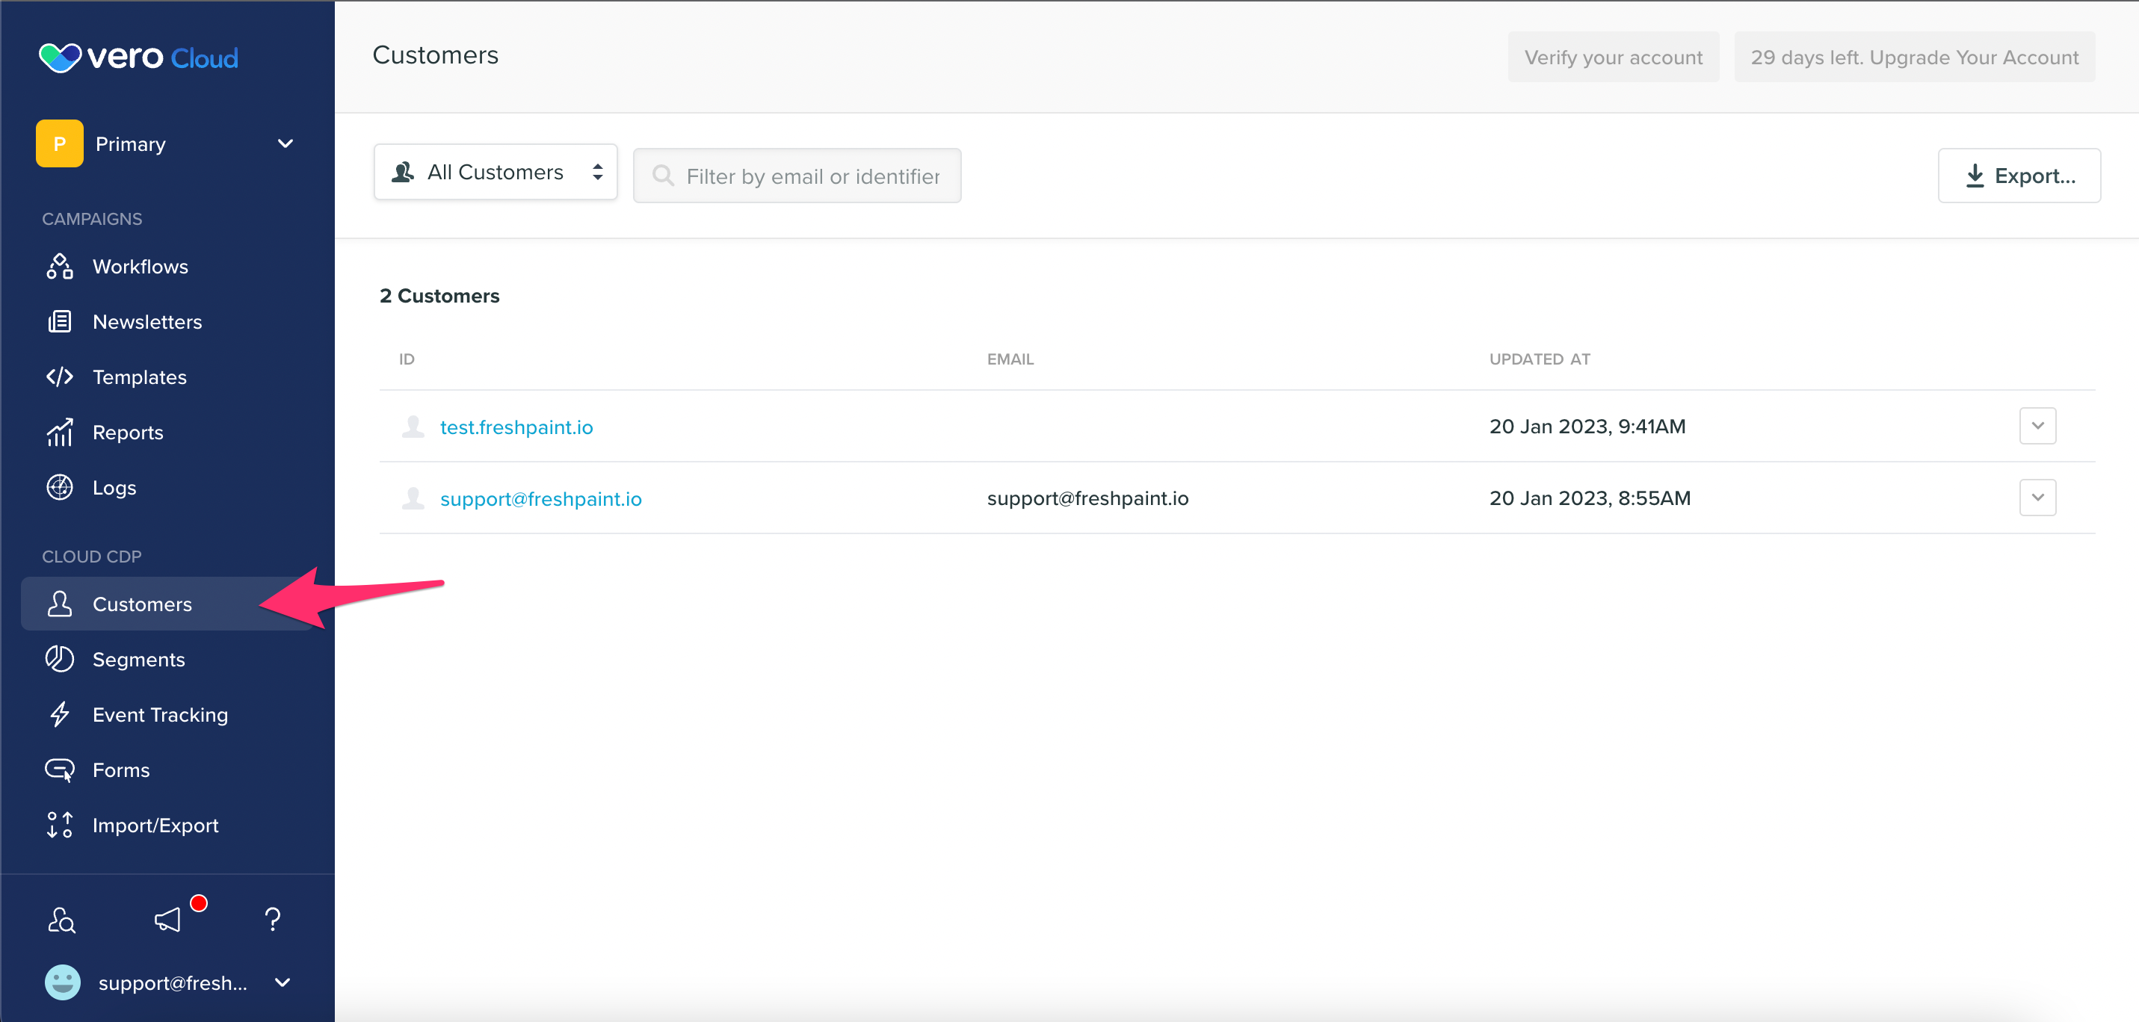Click the smiley avatar for support account
This screenshot has height=1022, width=2139.
[62, 982]
